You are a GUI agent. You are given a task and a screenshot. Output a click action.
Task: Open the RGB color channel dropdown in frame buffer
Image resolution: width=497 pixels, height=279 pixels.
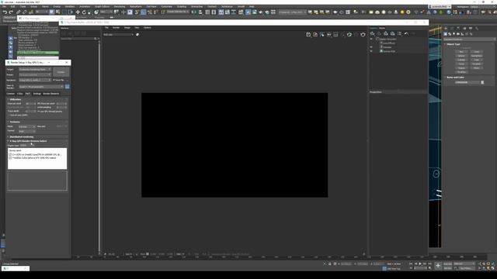point(118,34)
